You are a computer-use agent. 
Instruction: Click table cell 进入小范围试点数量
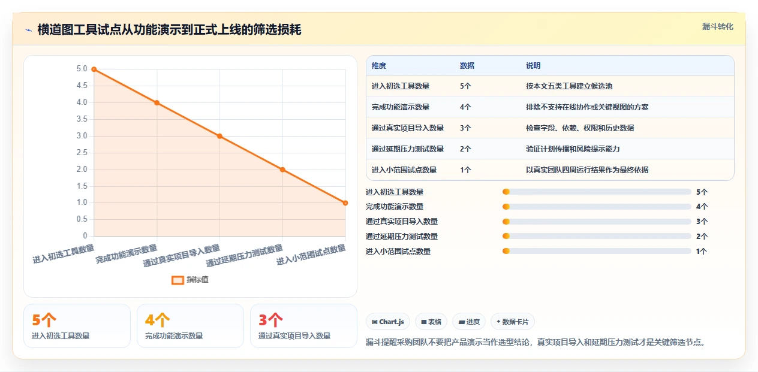[x=404, y=170]
